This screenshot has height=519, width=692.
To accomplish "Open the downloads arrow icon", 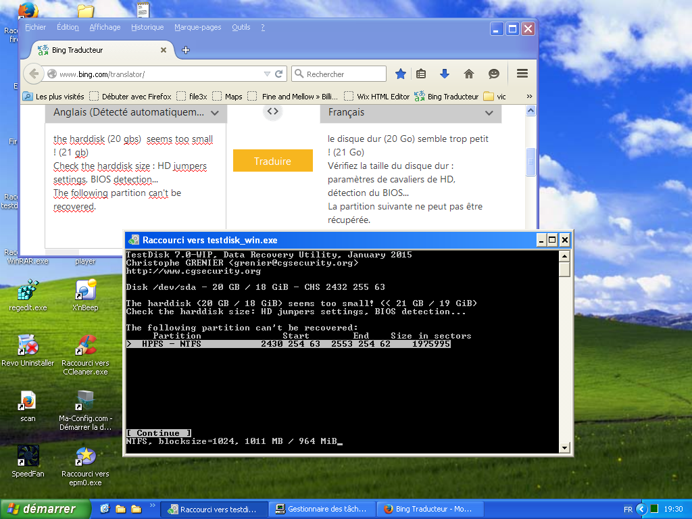I will (445, 74).
